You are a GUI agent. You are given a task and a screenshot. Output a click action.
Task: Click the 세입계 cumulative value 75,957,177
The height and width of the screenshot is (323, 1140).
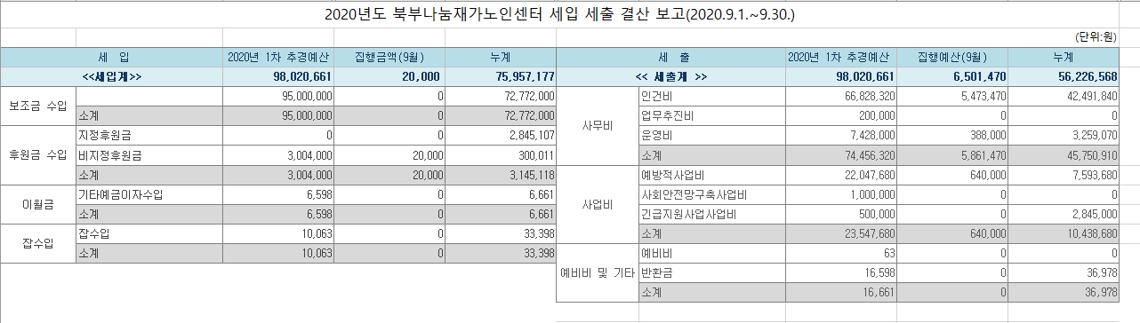[x=500, y=76]
